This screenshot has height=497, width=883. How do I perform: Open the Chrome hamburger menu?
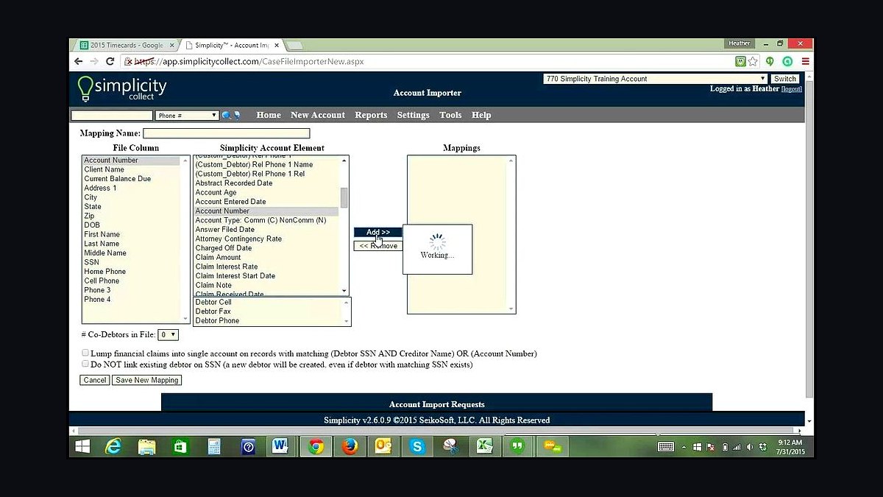pyautogui.click(x=805, y=62)
